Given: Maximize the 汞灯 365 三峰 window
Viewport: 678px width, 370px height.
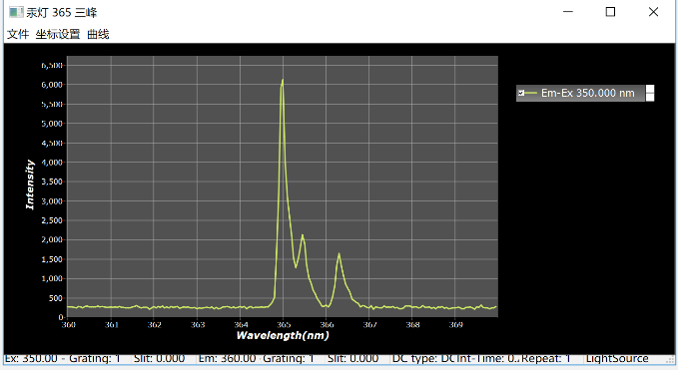Looking at the screenshot, I should coord(610,12).
